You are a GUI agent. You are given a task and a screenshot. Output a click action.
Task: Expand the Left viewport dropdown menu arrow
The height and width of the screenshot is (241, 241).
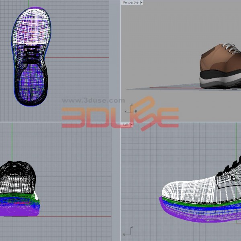pyautogui.click(x=131, y=125)
